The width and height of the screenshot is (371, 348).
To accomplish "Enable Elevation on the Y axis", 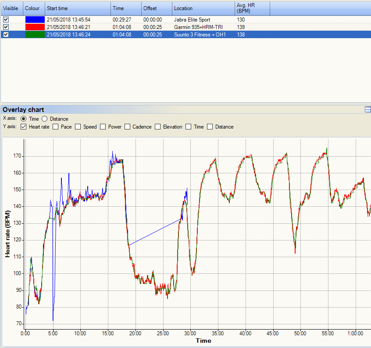I will [x=158, y=127].
